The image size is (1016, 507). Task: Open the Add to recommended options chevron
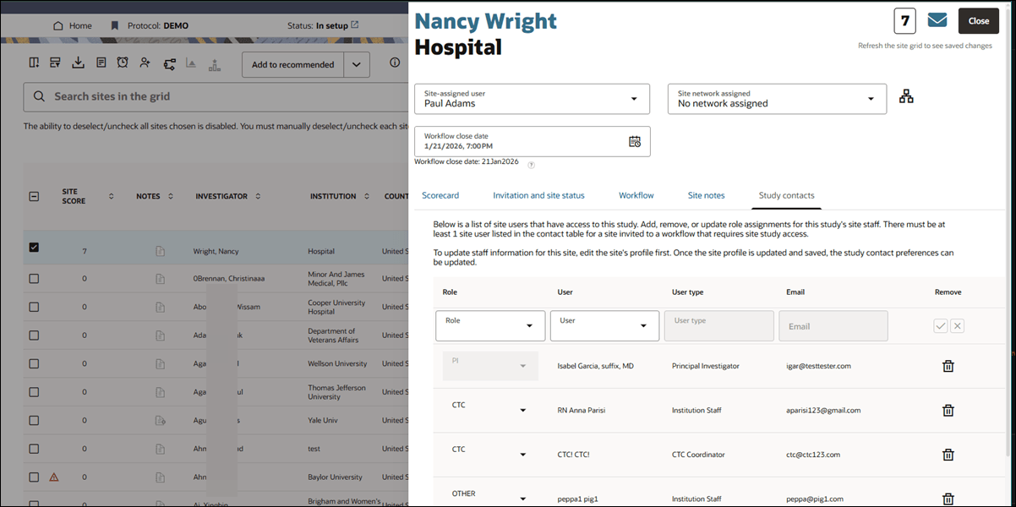pos(356,63)
